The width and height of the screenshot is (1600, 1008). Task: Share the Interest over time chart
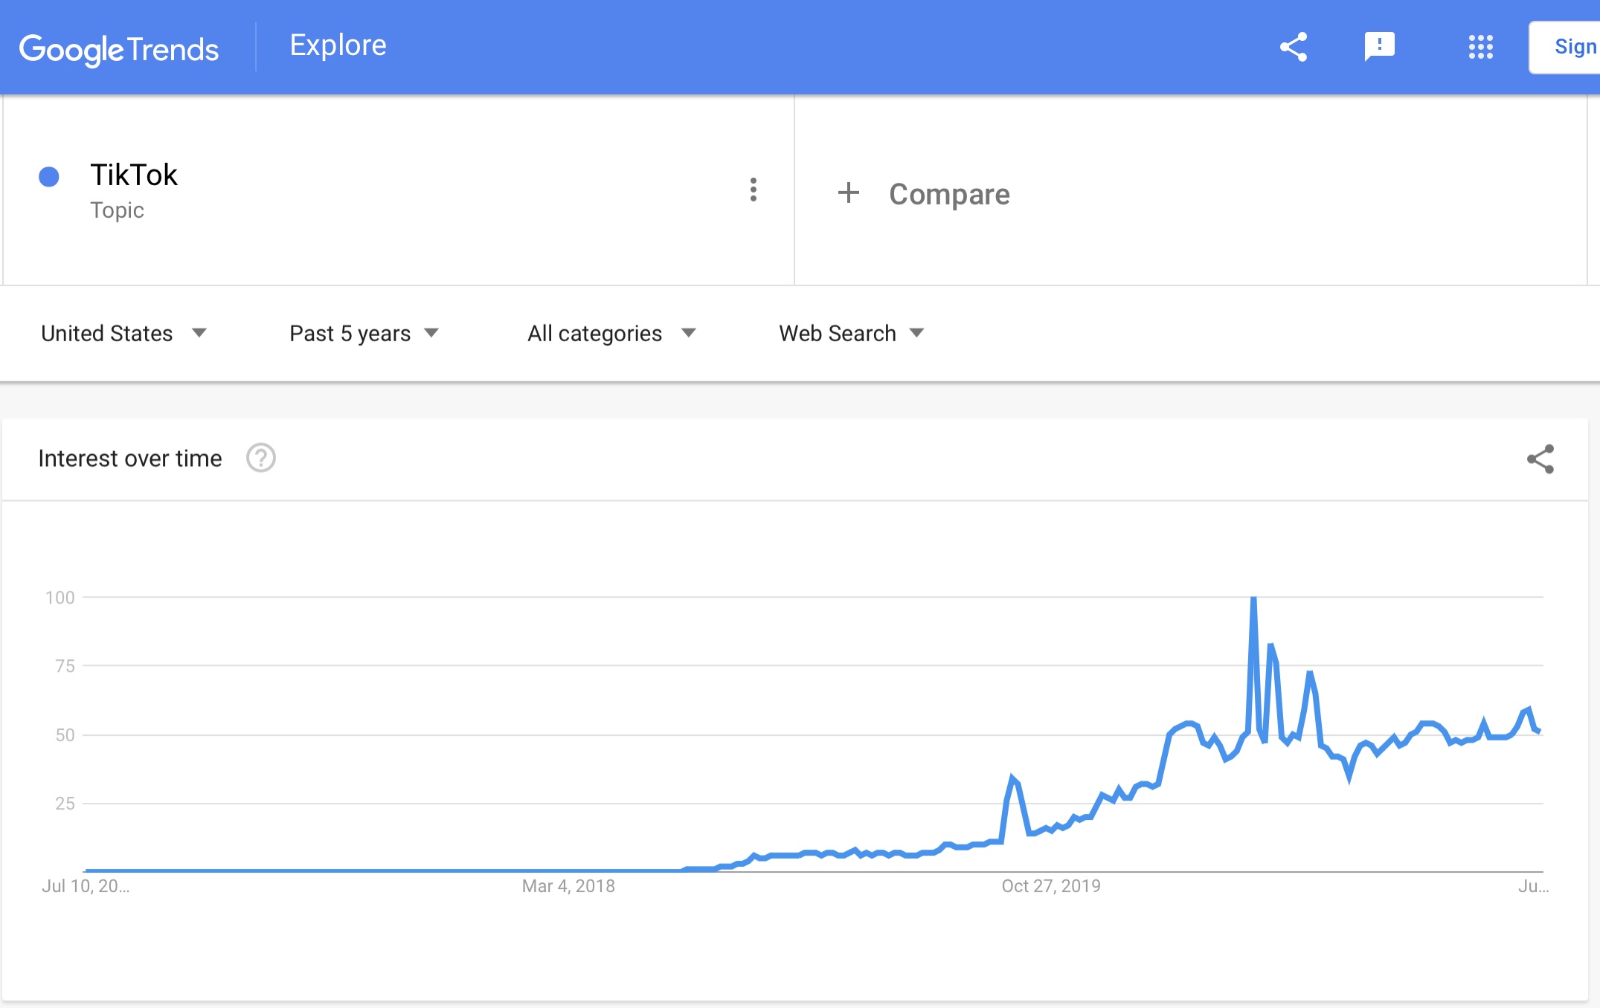point(1540,459)
